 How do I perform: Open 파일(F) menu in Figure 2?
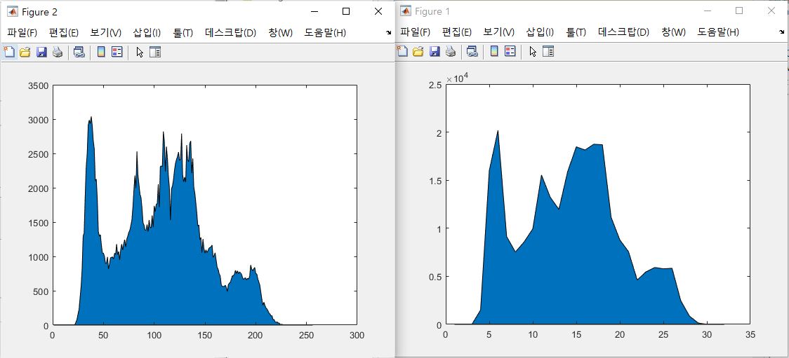point(22,33)
